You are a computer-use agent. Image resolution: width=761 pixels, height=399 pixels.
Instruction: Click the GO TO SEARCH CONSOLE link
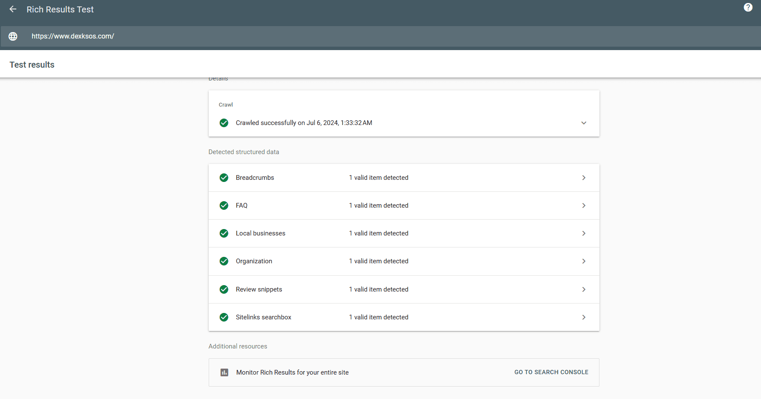tap(551, 372)
